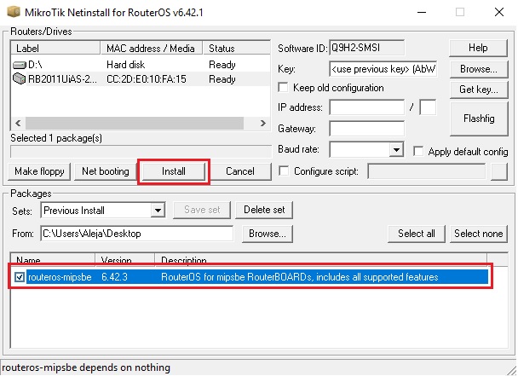
Task: Click Select all packages
Action: 417,234
